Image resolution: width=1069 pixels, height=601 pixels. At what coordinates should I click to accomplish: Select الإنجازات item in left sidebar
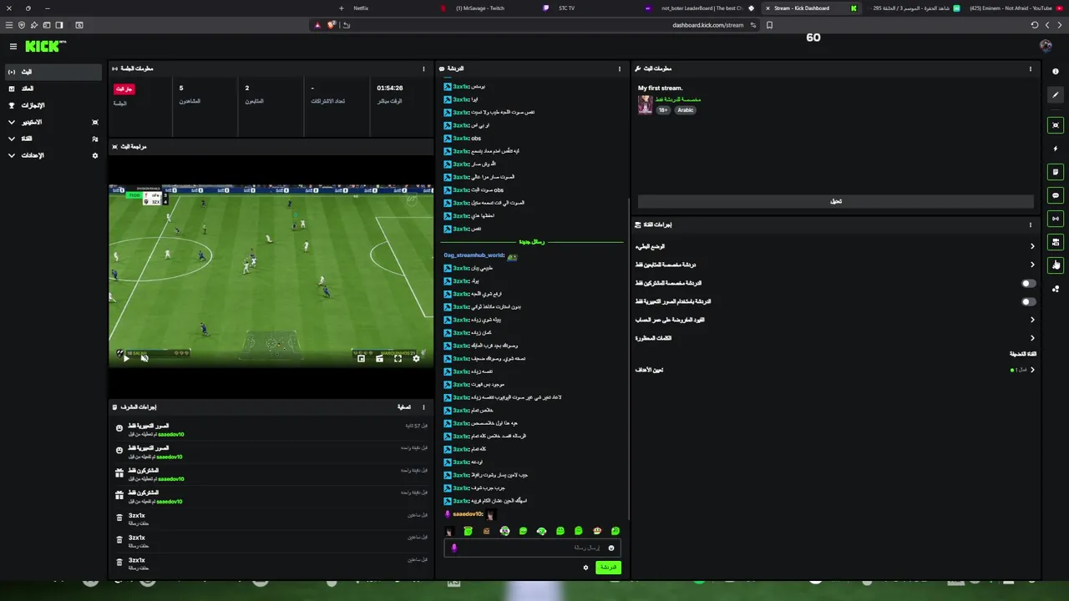tap(53, 105)
